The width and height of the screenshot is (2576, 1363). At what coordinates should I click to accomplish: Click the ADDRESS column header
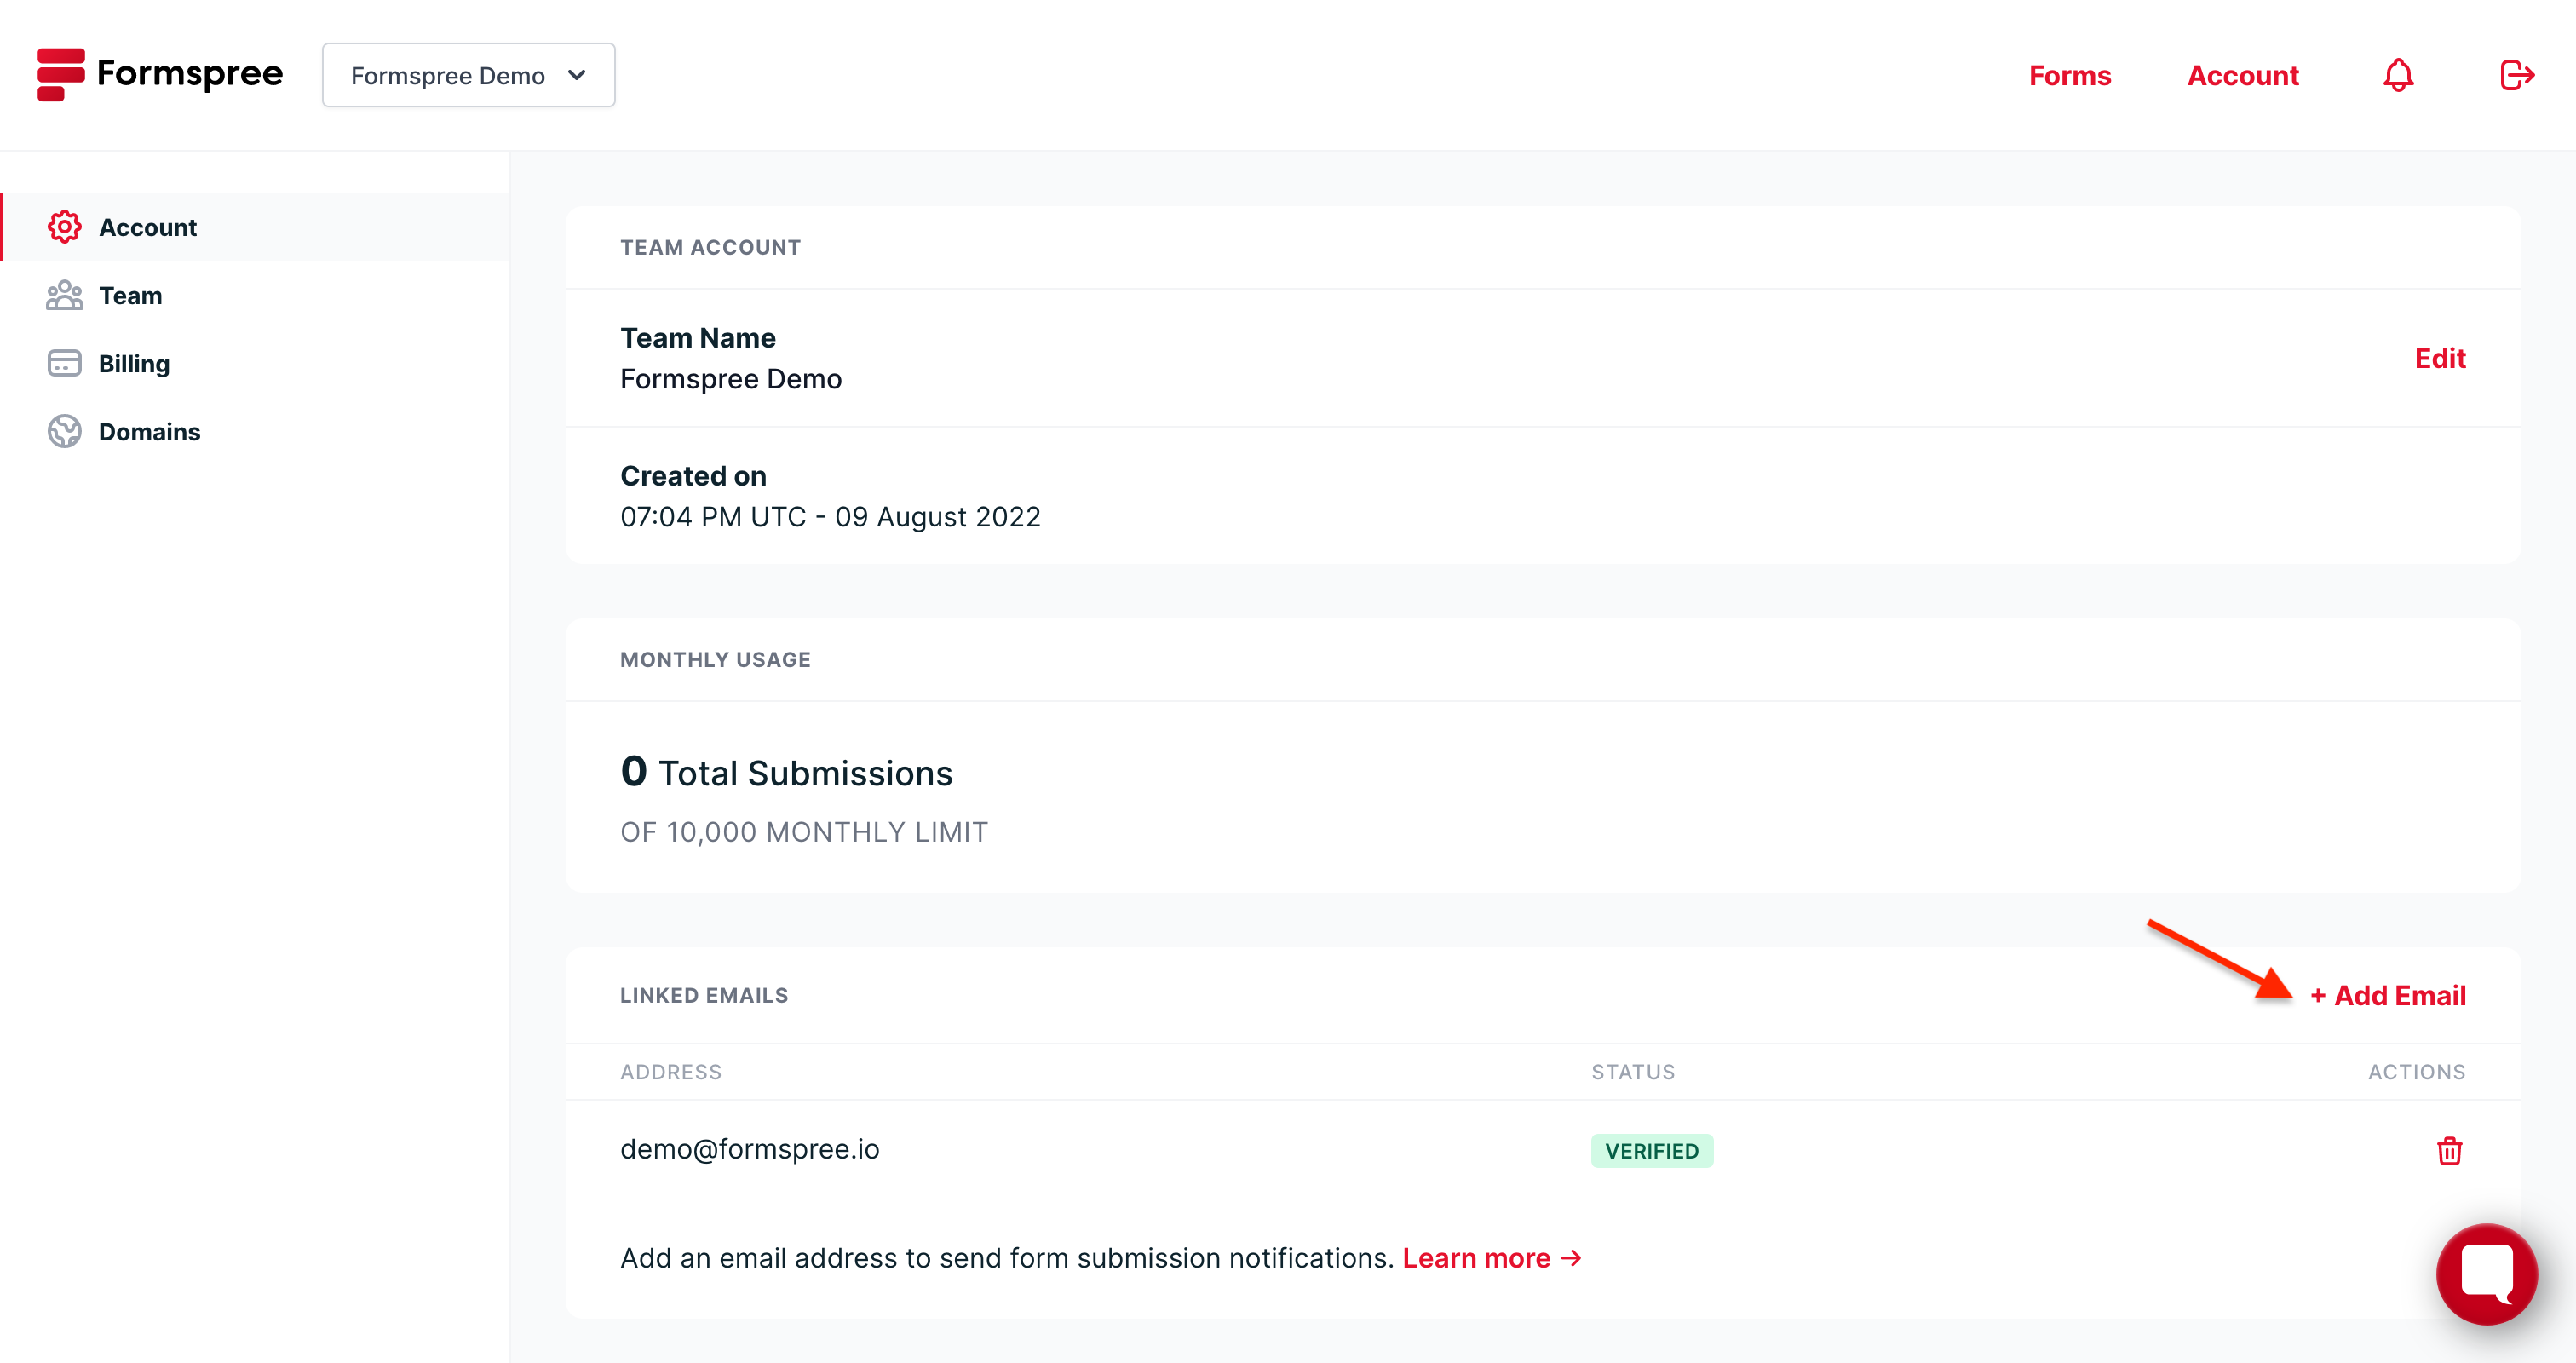coord(671,1071)
